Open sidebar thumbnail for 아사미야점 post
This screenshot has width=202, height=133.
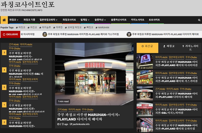[145, 62]
